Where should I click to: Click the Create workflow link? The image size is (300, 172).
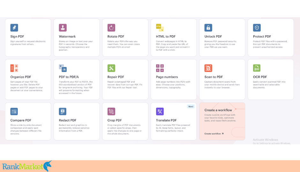[x=214, y=134]
